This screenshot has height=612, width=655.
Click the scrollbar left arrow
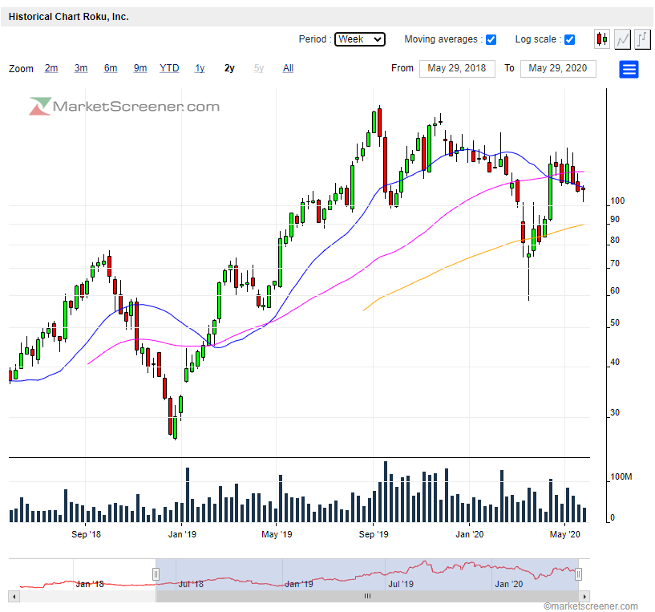click(x=14, y=597)
